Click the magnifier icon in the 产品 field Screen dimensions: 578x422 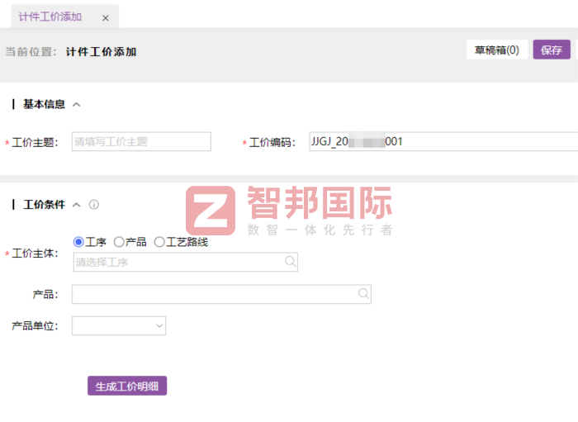[363, 293]
